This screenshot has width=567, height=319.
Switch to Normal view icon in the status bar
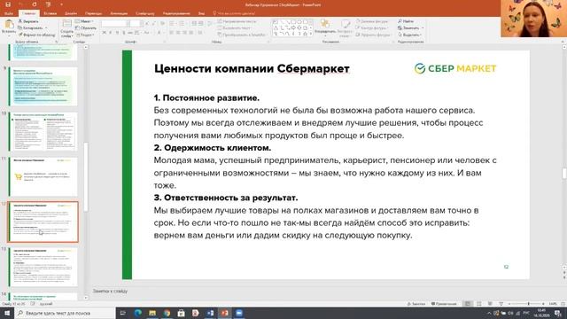coord(468,304)
